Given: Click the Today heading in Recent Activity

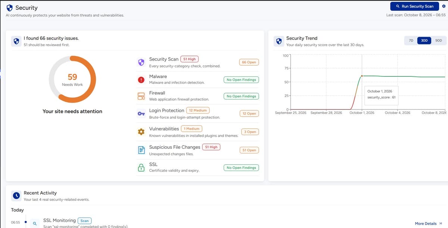Looking at the screenshot, I should pos(17,210).
